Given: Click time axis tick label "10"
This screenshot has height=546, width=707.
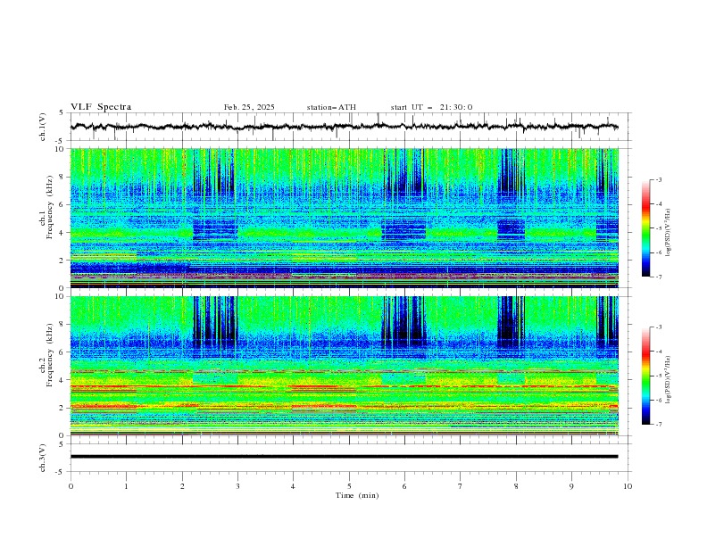Looking at the screenshot, I should (x=628, y=486).
